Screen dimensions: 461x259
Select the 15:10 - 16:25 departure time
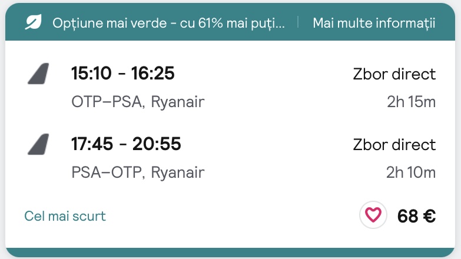coord(123,74)
